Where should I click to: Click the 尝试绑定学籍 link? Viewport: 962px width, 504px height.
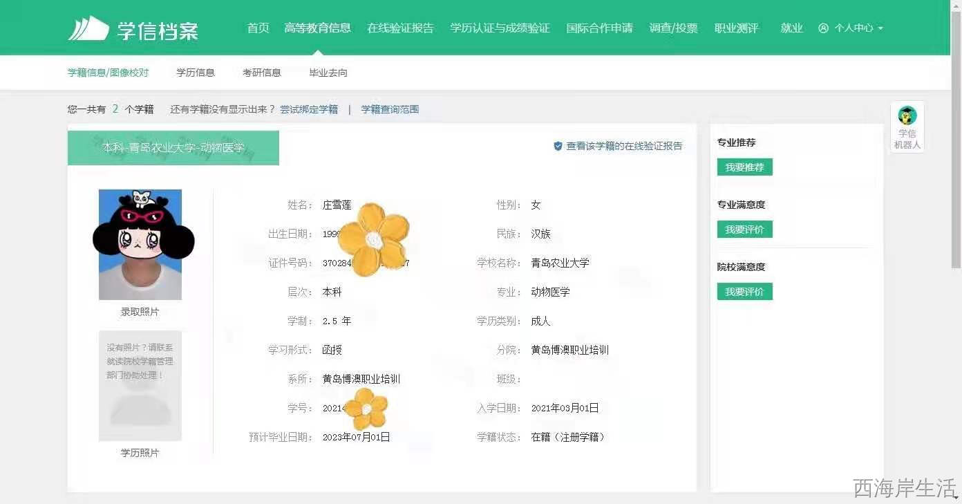pos(309,109)
